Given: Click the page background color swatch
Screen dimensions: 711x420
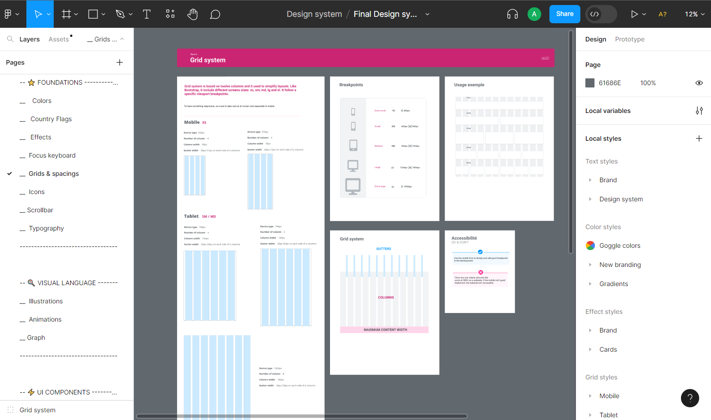Looking at the screenshot, I should pos(590,83).
